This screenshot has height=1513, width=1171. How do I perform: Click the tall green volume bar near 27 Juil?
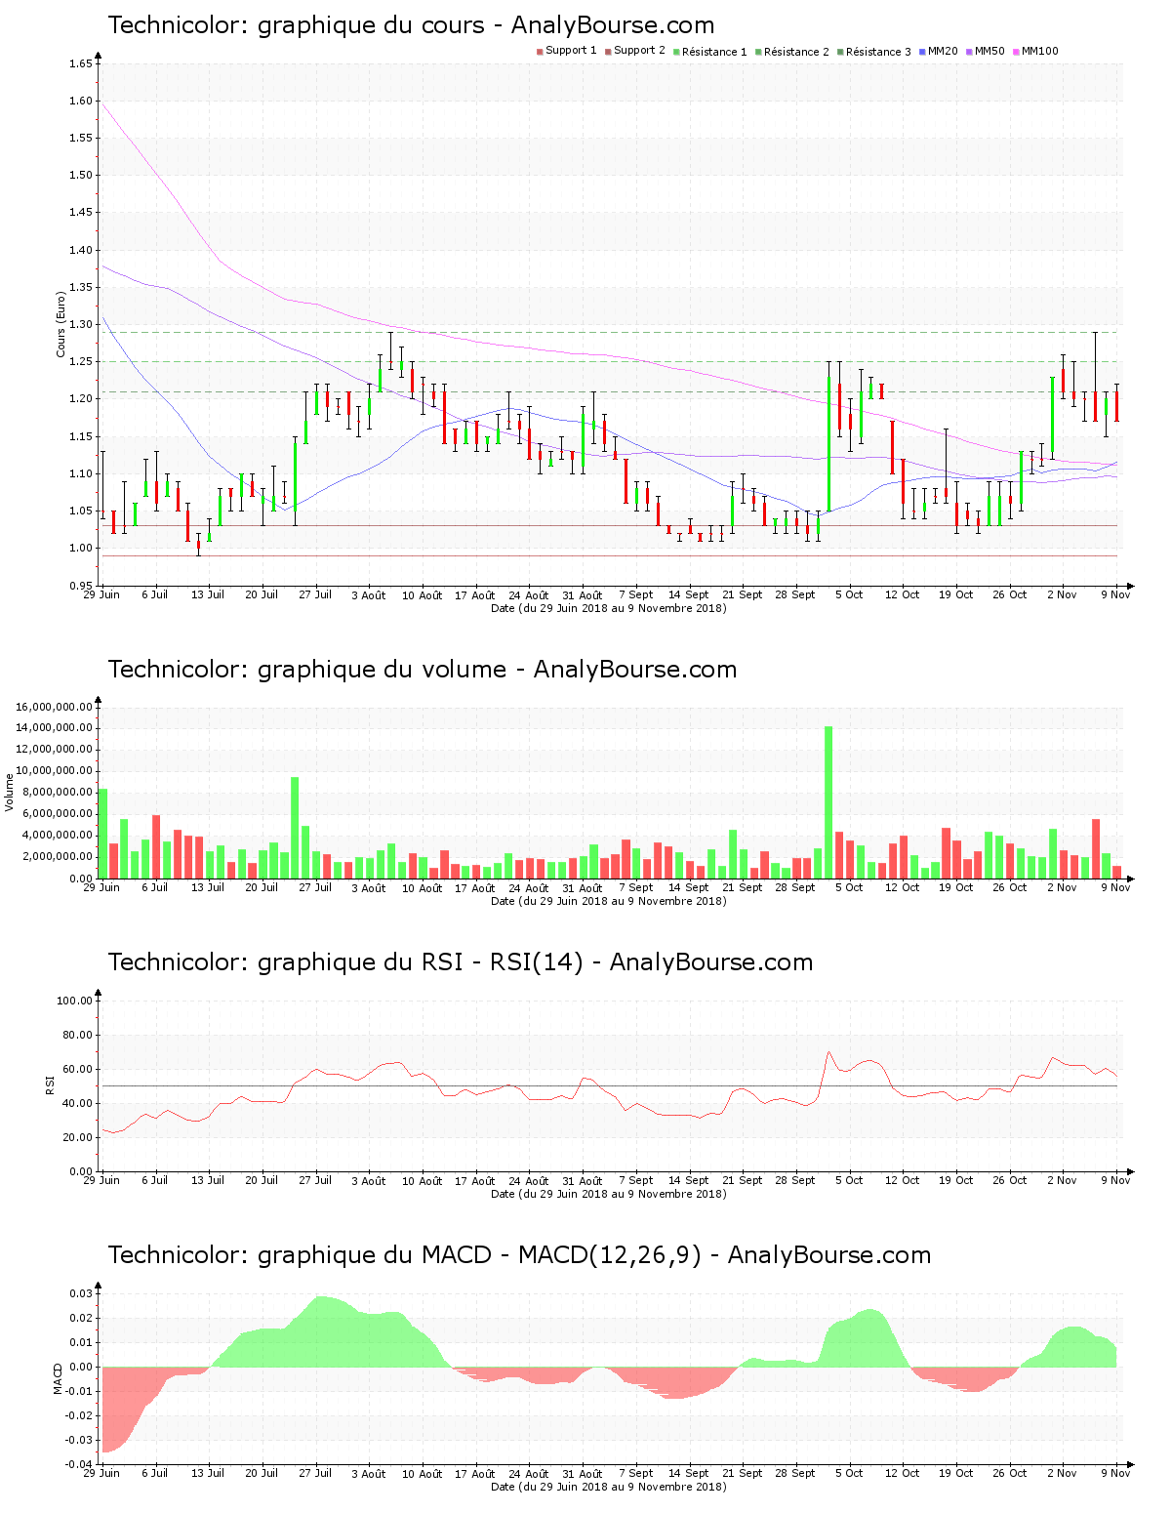[x=295, y=828]
